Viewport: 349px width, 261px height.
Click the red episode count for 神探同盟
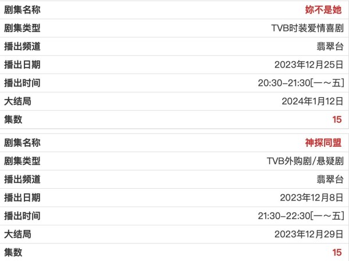(337, 253)
